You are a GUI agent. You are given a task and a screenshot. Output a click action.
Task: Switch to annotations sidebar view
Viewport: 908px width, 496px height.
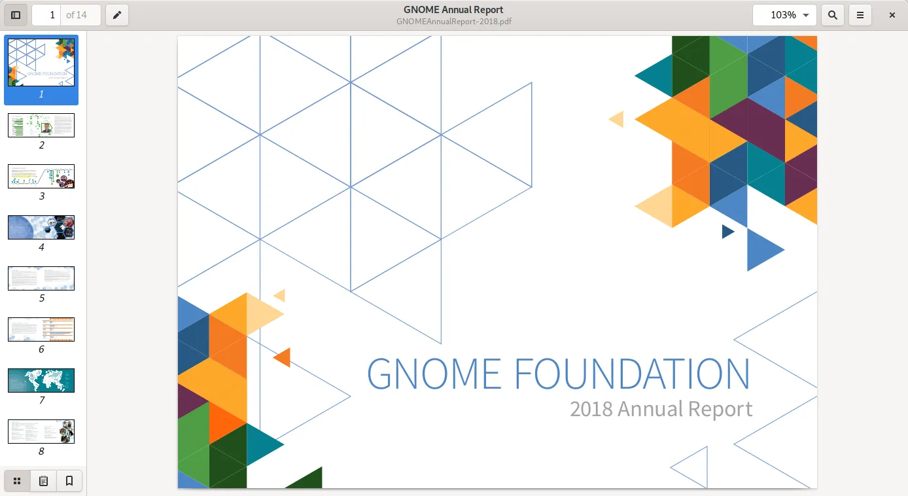[x=43, y=482]
